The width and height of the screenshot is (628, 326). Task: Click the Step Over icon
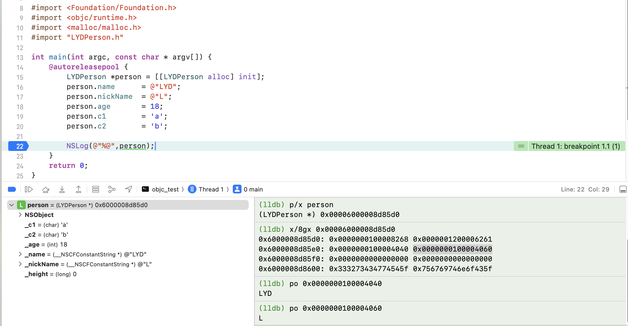click(x=46, y=189)
